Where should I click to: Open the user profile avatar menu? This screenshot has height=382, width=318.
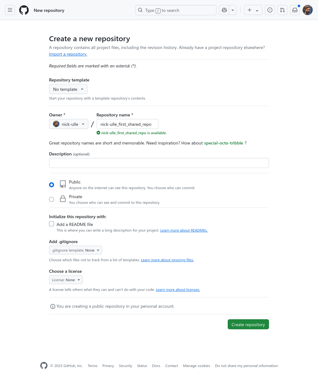(308, 10)
